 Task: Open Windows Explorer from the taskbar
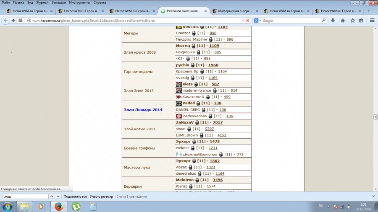pos(25,207)
